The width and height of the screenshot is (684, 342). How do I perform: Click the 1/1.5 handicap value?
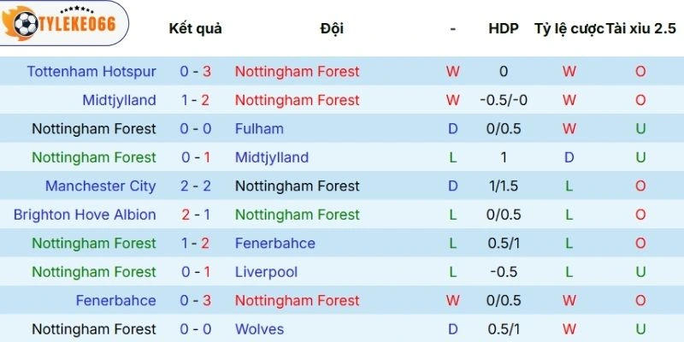504,186
